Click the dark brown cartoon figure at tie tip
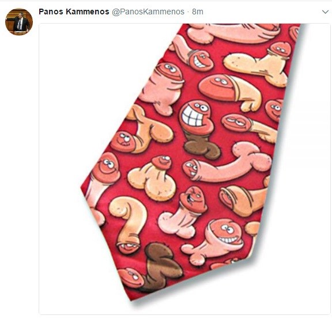The height and width of the screenshot is (319, 332). pyautogui.click(x=162, y=267)
